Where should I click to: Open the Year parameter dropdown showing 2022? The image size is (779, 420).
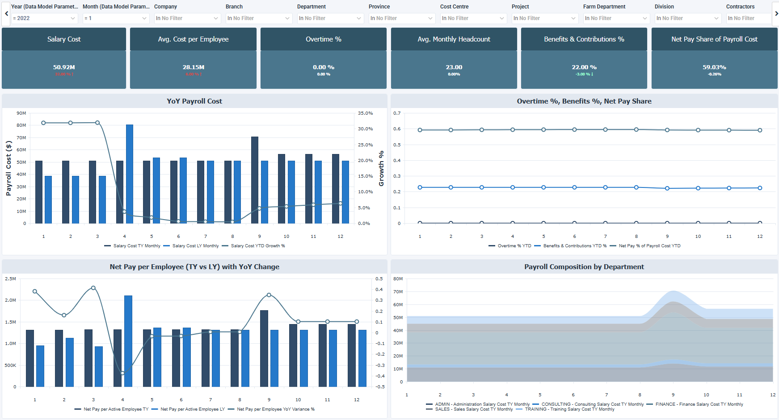click(x=44, y=18)
